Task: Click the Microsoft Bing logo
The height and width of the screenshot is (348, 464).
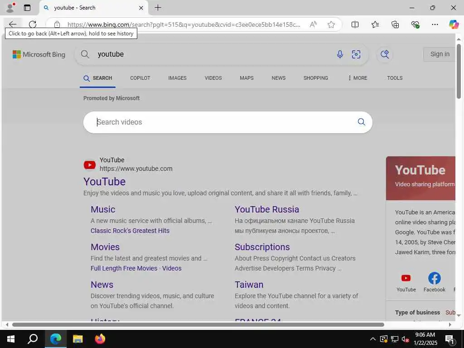Action: click(39, 54)
